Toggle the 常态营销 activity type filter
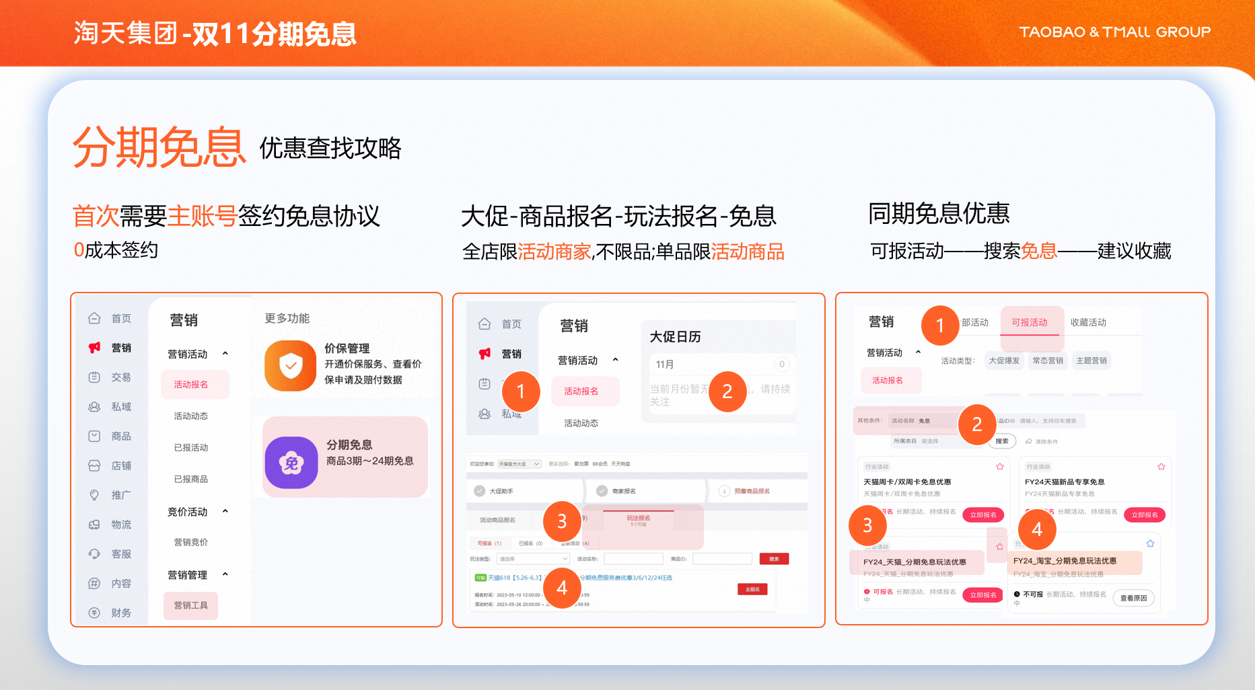The width and height of the screenshot is (1255, 690). coord(1048,360)
